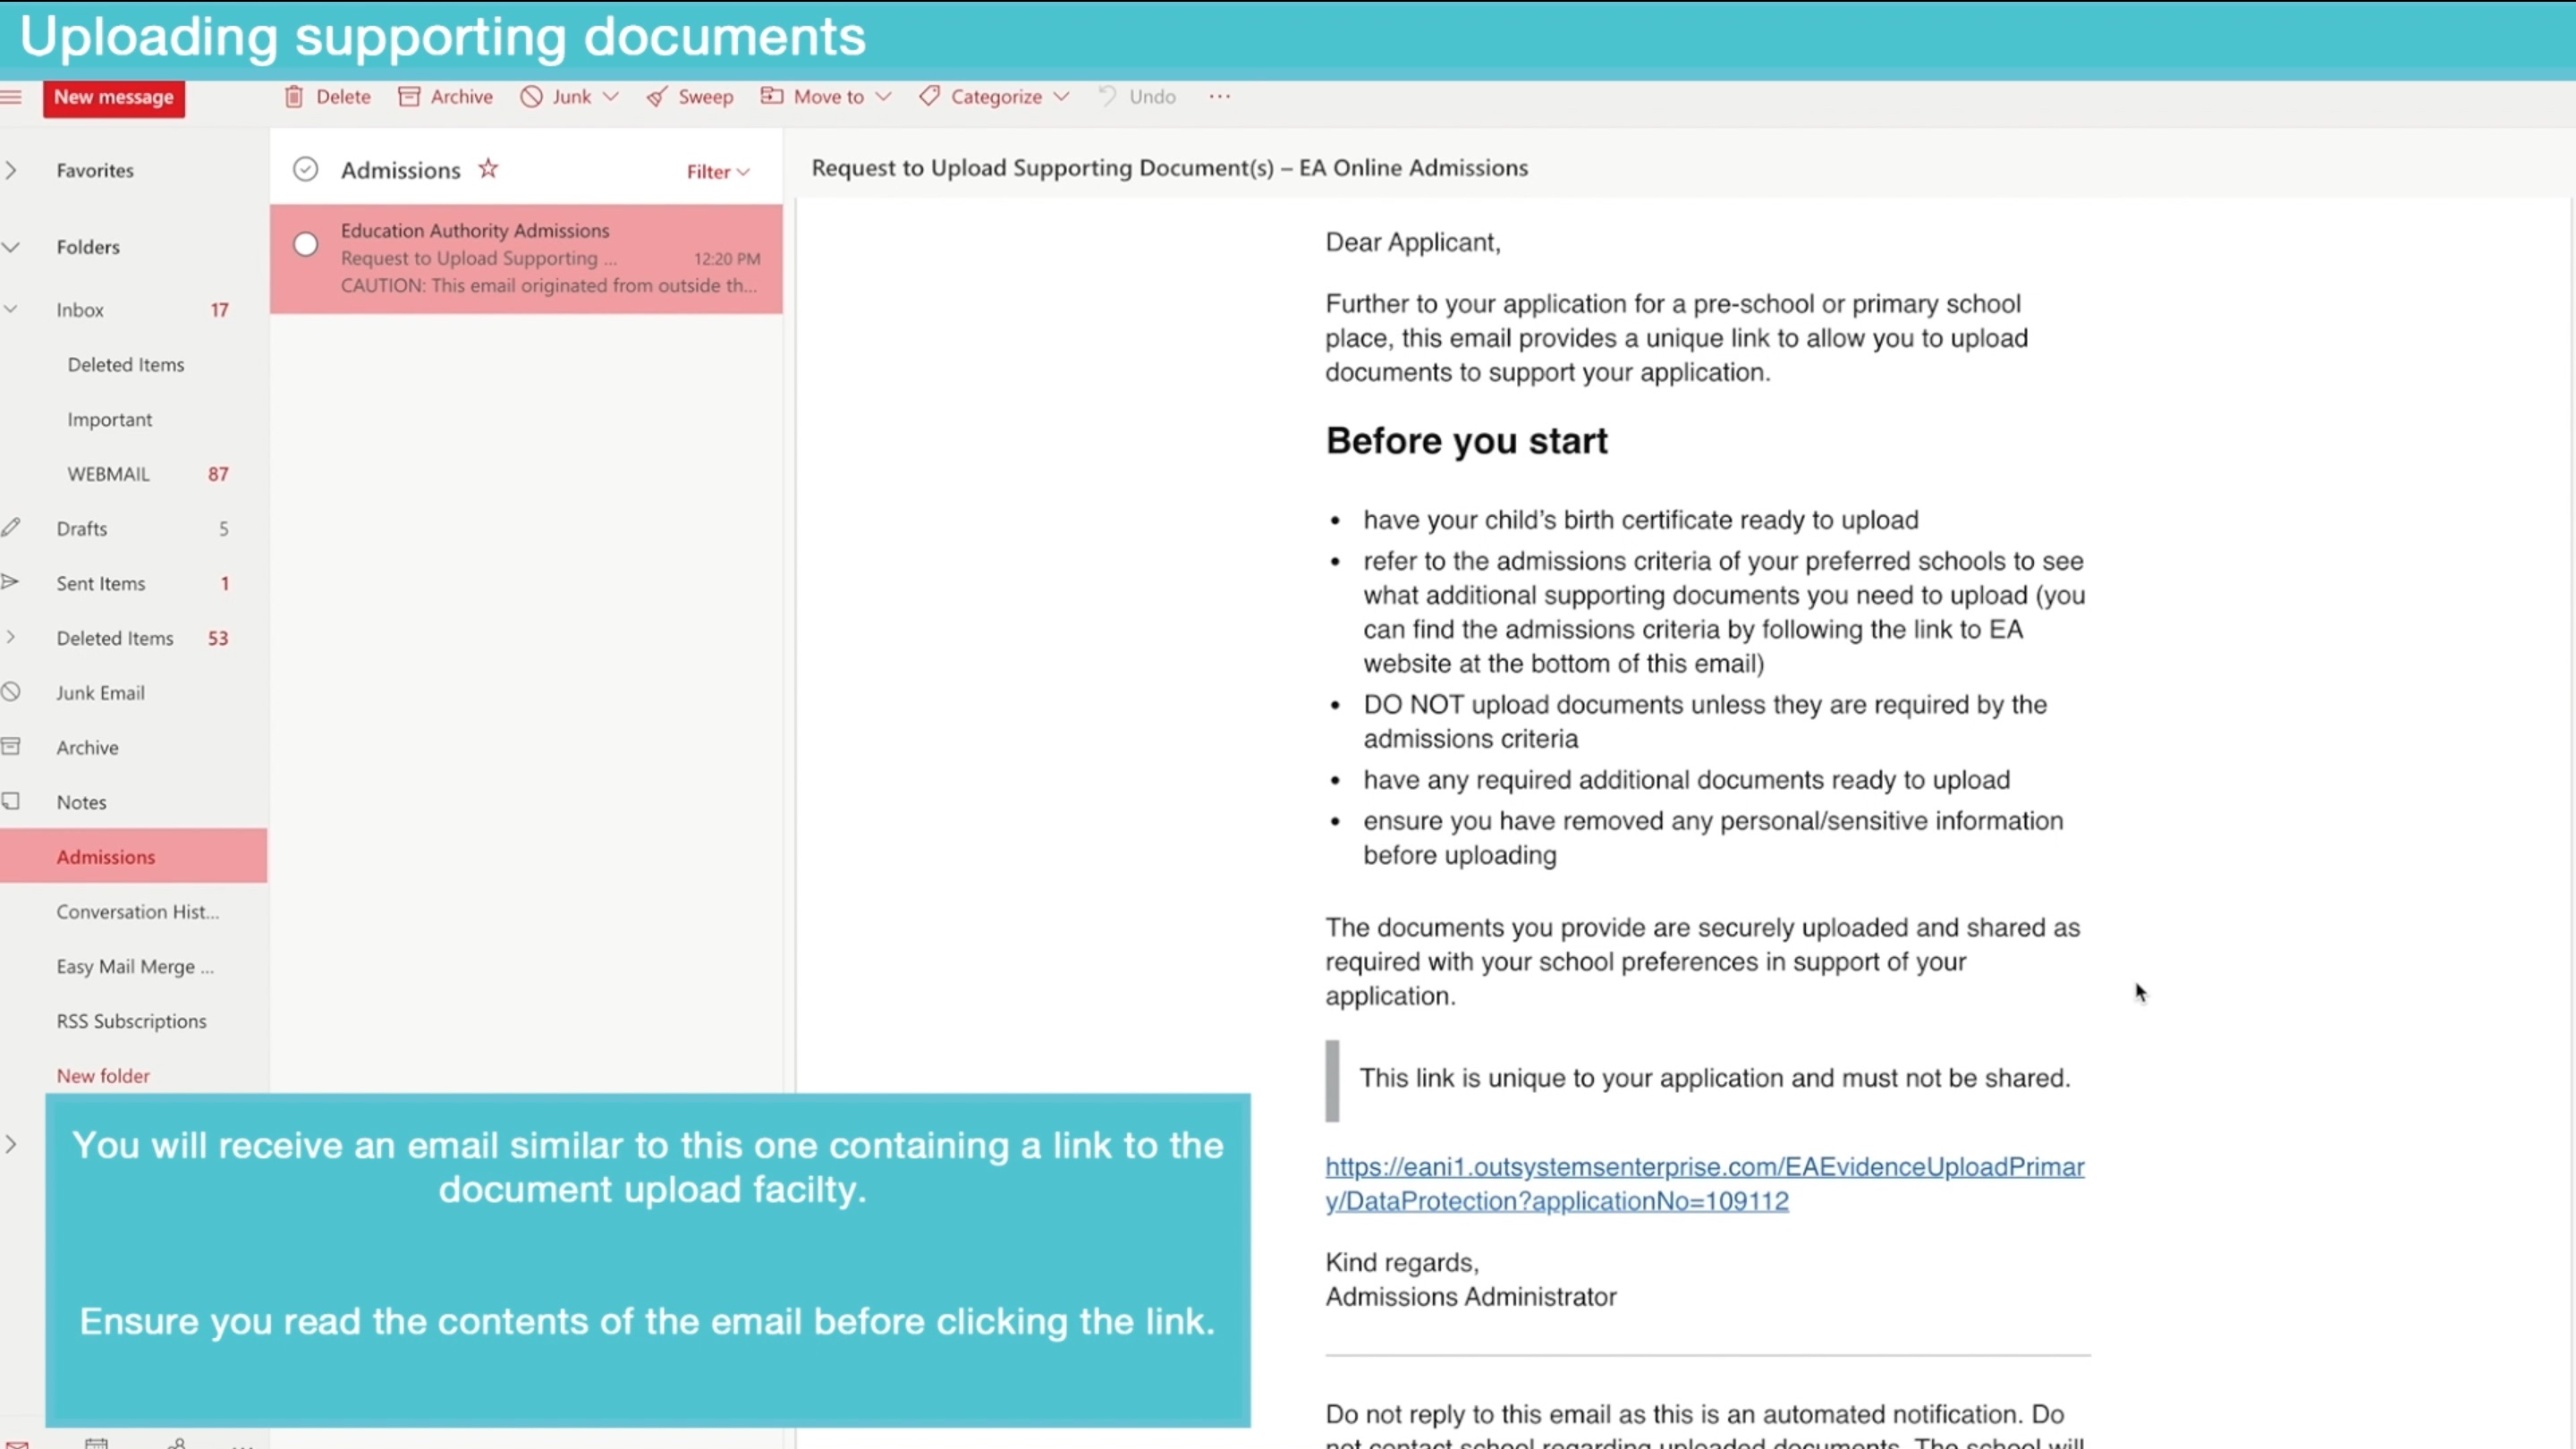Select the unread email's circular checkbox
The height and width of the screenshot is (1449, 2576).
pyautogui.click(x=305, y=243)
